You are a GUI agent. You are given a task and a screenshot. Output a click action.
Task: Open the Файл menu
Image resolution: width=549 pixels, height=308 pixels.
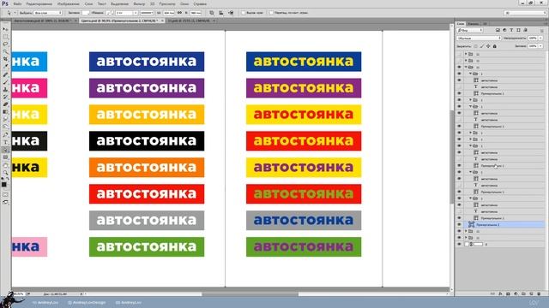(x=17, y=3)
